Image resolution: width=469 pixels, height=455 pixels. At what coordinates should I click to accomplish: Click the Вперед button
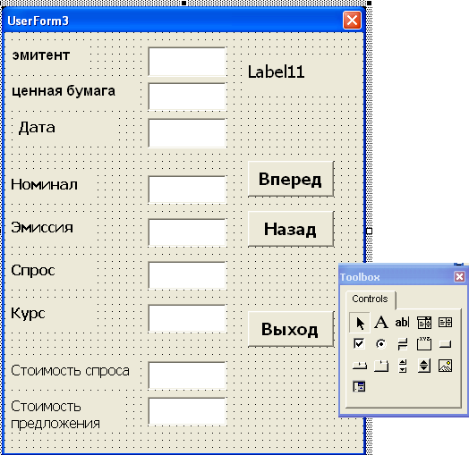[x=291, y=179]
